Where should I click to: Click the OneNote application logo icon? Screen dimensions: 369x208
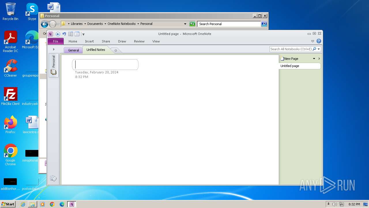pos(50,34)
